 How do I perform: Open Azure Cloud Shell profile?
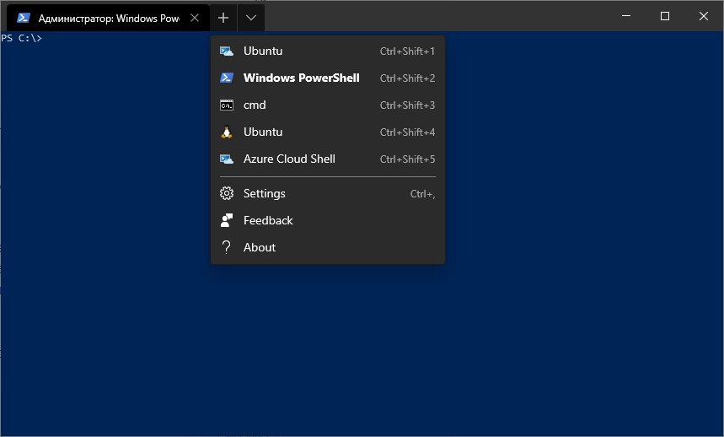(328, 159)
